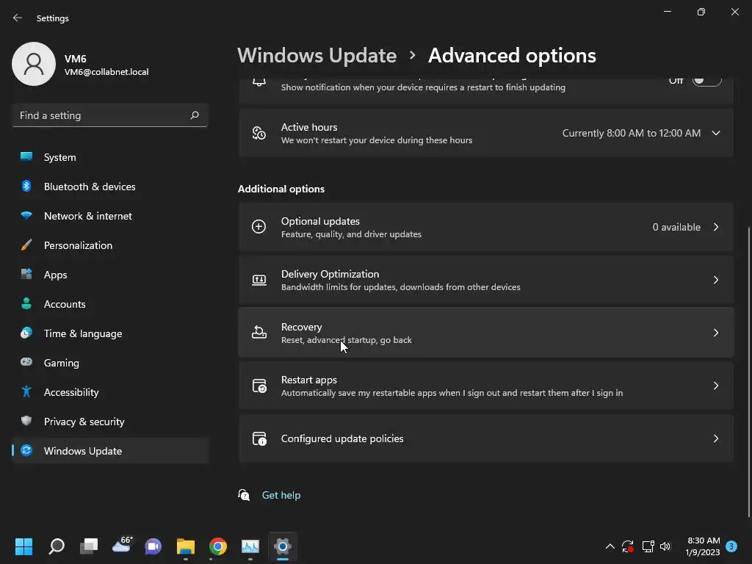Click the Find a setting search field
This screenshot has height=564, width=752.
coord(110,115)
